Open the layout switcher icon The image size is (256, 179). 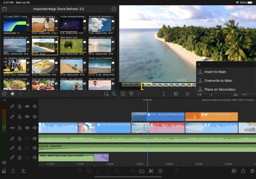(x=234, y=171)
